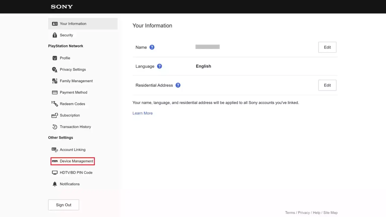Click the Family Management icon
The height and width of the screenshot is (217, 386).
(x=55, y=81)
